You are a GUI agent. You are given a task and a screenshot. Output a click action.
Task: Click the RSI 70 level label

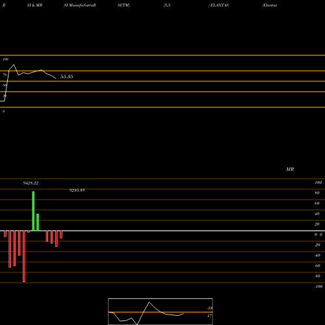5,75
